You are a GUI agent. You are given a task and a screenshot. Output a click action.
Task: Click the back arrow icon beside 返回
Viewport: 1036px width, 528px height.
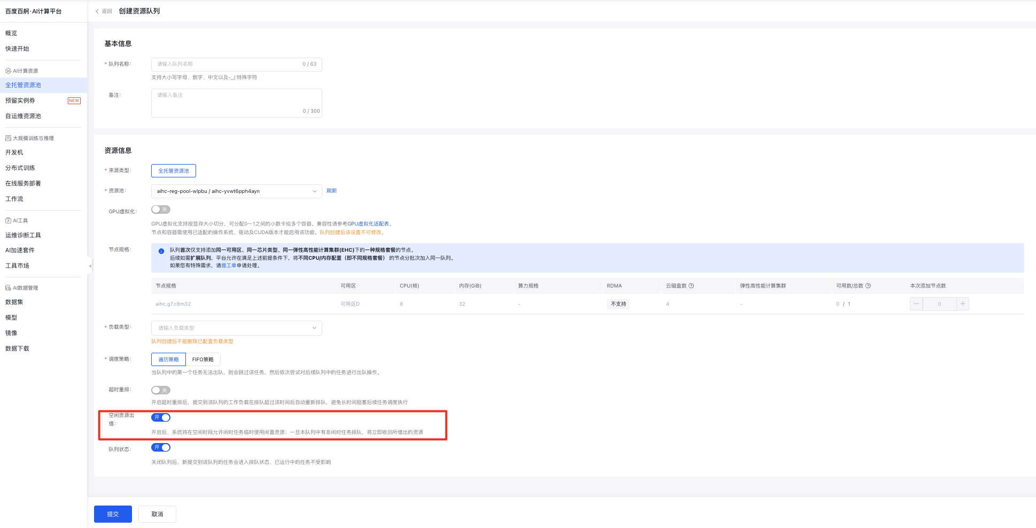97,11
